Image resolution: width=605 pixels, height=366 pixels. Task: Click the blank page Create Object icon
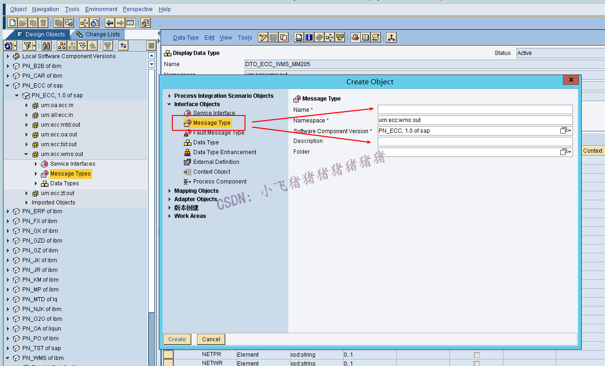point(13,23)
